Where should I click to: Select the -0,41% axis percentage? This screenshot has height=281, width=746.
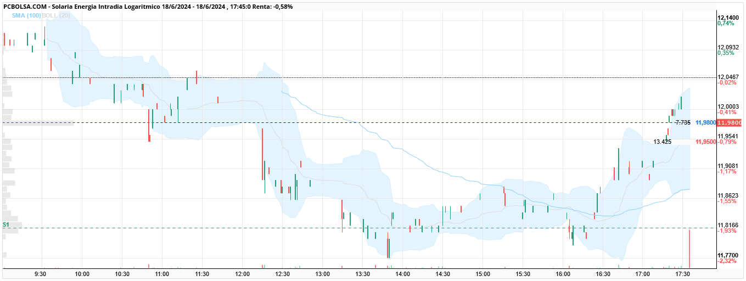pos(727,113)
